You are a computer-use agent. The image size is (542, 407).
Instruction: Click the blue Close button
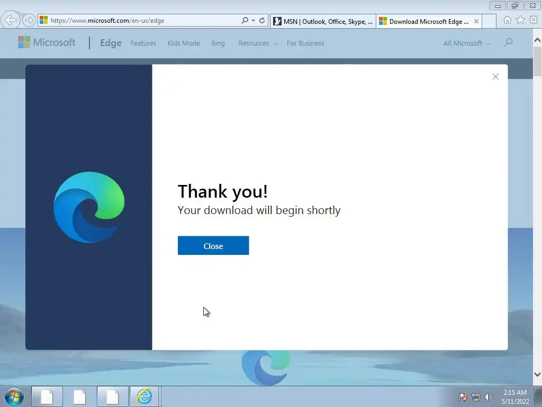click(x=213, y=246)
